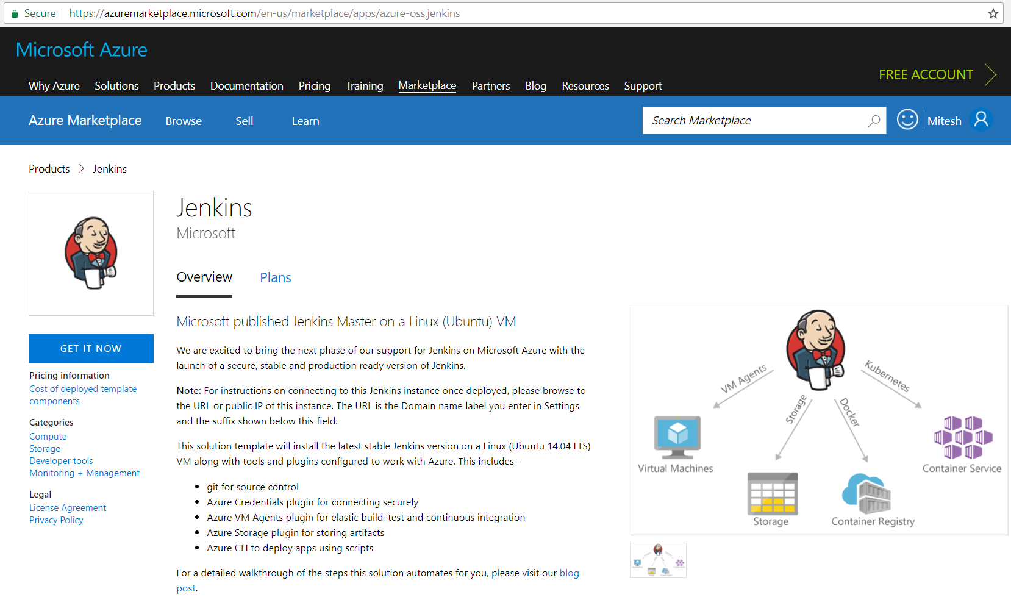Click the magnifier search icon in Marketplace search
The width and height of the screenshot is (1011, 600).
point(874,121)
